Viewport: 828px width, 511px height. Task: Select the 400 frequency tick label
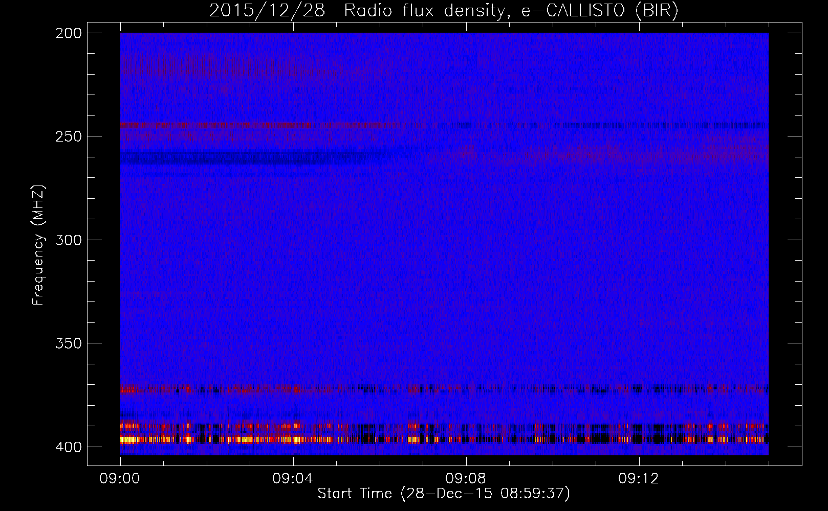[68, 447]
